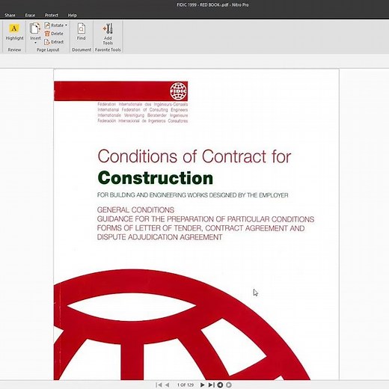Expand the Rotate dropdown arrow
389x389 pixels.
coord(66,25)
